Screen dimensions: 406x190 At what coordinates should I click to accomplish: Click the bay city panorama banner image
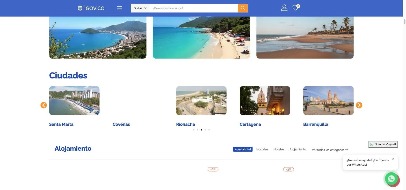98,38
